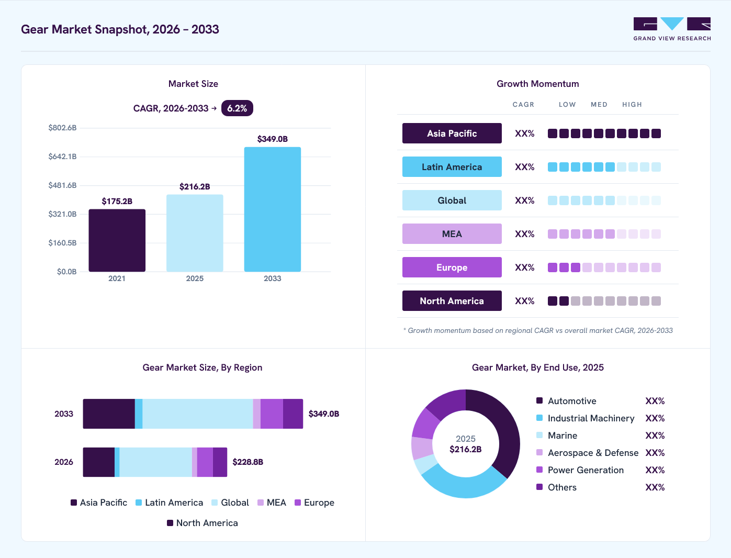This screenshot has height=558, width=731.
Task: Click the growth momentum footnote text
Action: [x=538, y=330]
